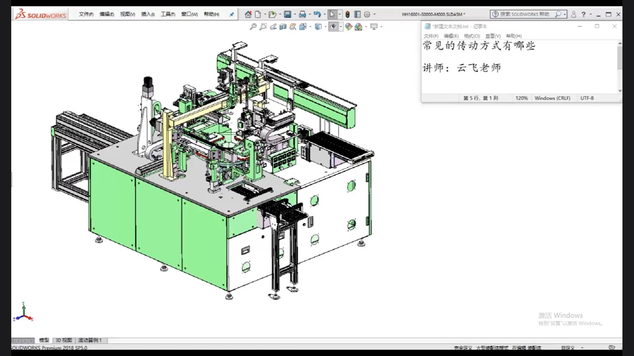634x356 pixels.
Task: Open File Properties list icon
Action: [x=357, y=14]
